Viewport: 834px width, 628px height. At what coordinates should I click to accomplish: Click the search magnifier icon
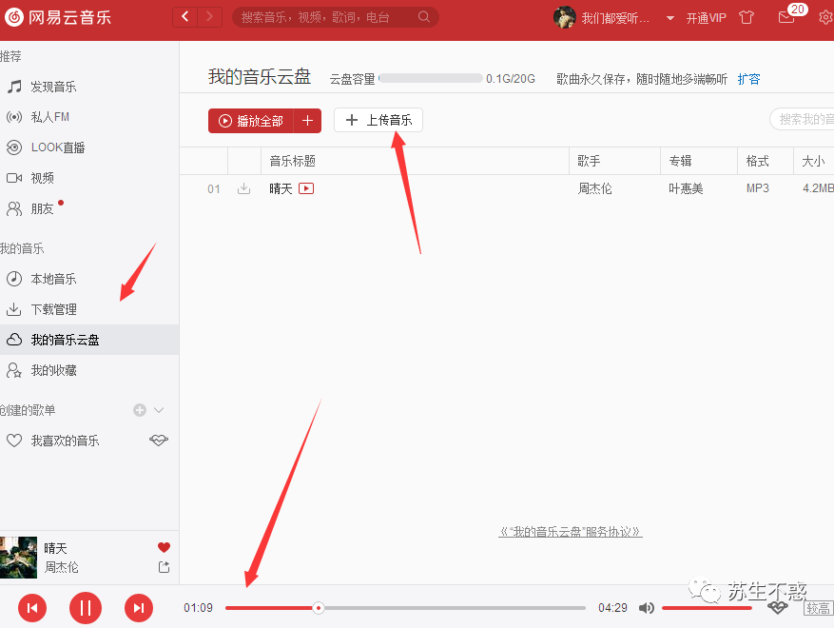tap(423, 17)
